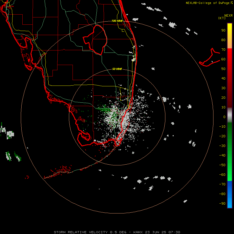Click the -80 value on the velocity scale

(x=222, y=194)
